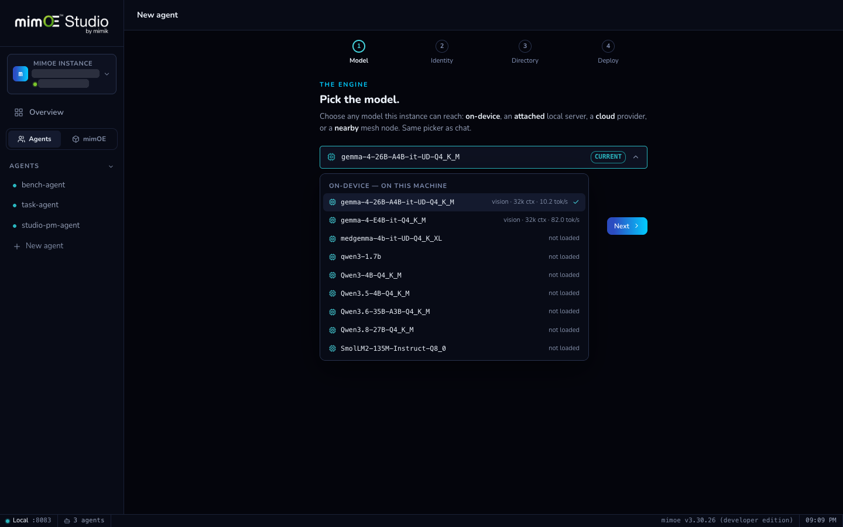Viewport: 843px width, 527px height.
Task: Choose the Qwen3.8-27B-Q4_K_M model
Action: (x=454, y=330)
